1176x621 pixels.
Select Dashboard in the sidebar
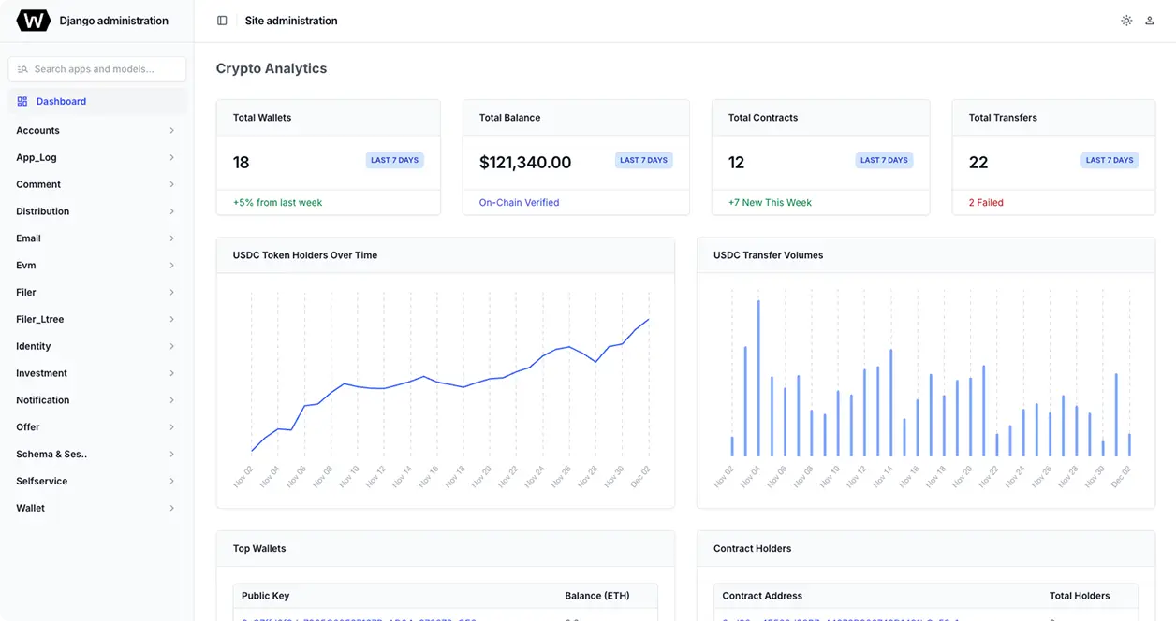pyautogui.click(x=97, y=101)
